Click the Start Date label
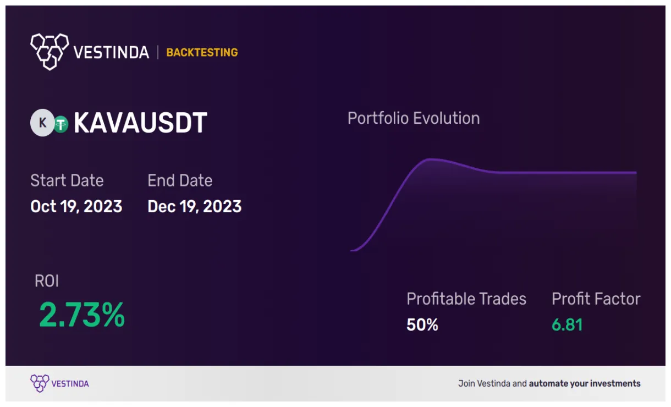 [x=67, y=180]
